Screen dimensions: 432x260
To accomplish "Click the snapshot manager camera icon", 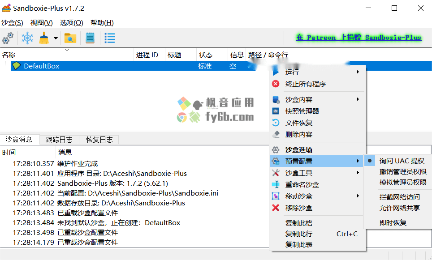I will tap(276, 111).
